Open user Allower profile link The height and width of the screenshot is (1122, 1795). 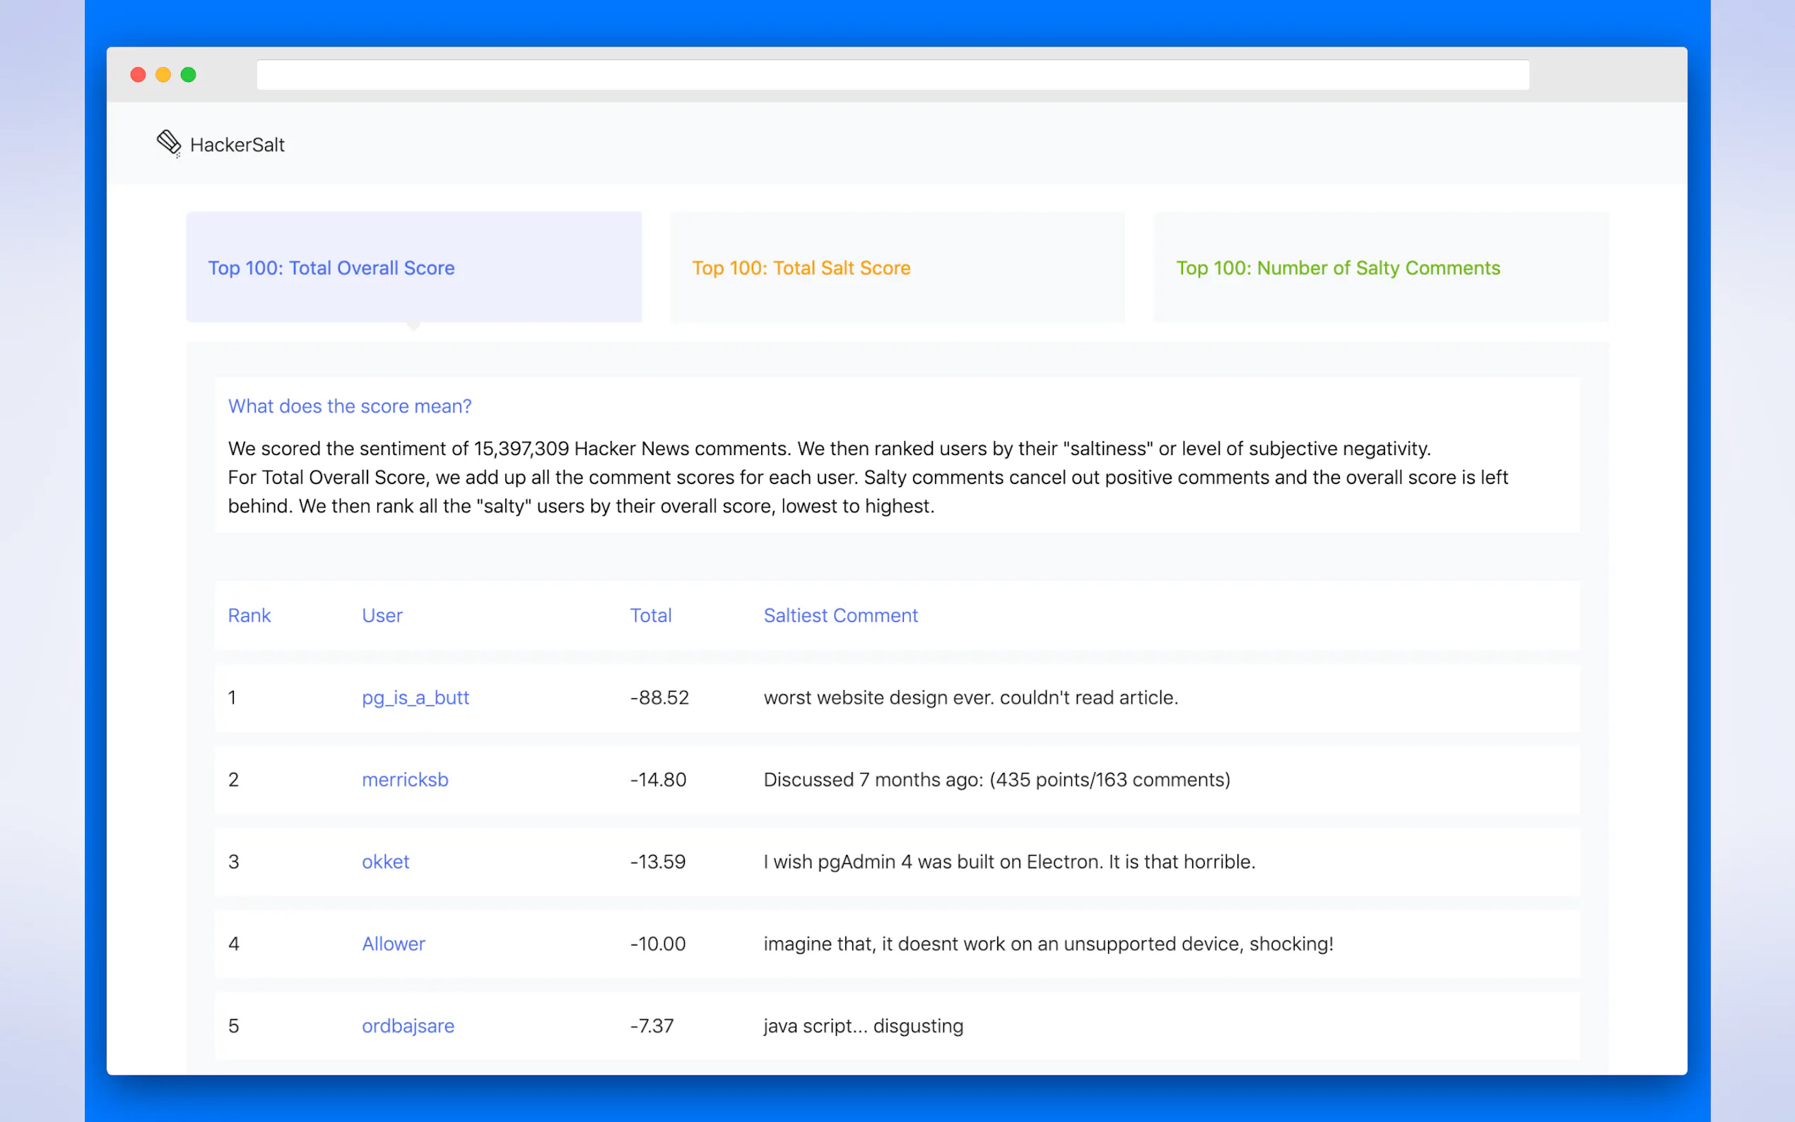394,944
